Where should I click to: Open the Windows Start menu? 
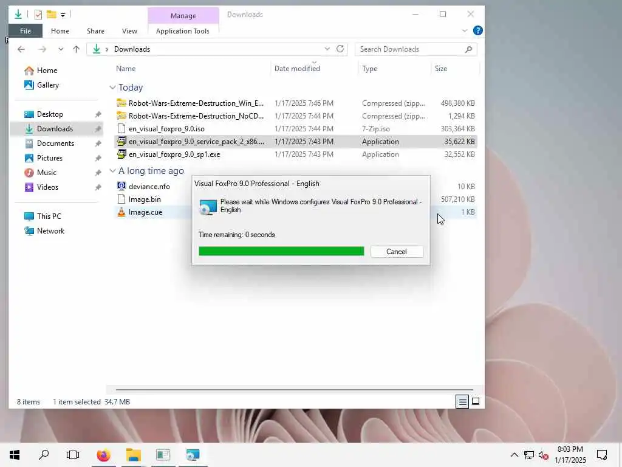pyautogui.click(x=15, y=455)
